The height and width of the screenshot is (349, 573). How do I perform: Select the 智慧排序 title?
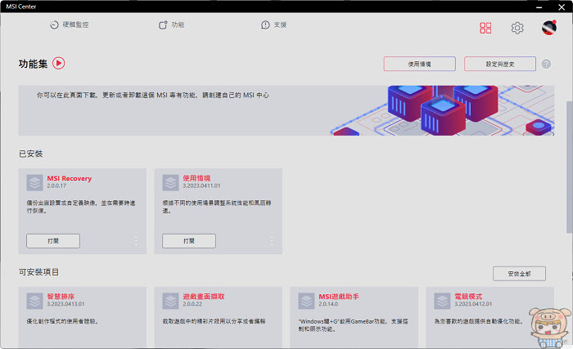pyautogui.click(x=61, y=297)
